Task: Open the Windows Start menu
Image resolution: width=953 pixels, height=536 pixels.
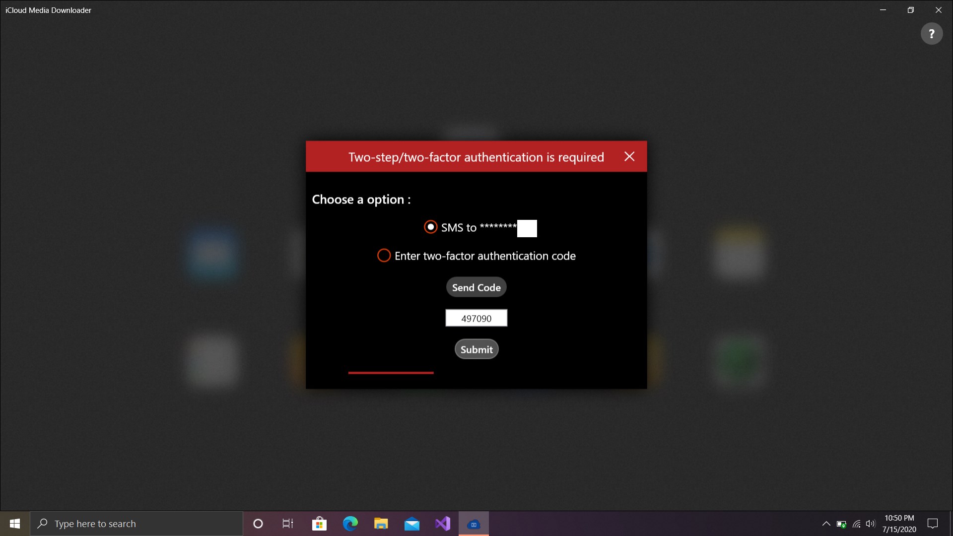Action: point(15,524)
